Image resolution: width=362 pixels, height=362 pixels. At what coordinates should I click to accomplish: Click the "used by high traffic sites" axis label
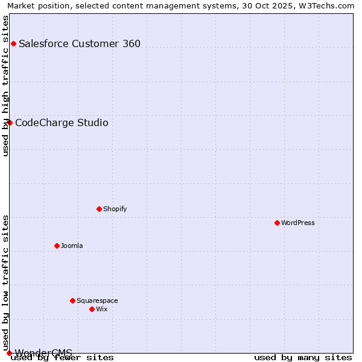(5, 86)
